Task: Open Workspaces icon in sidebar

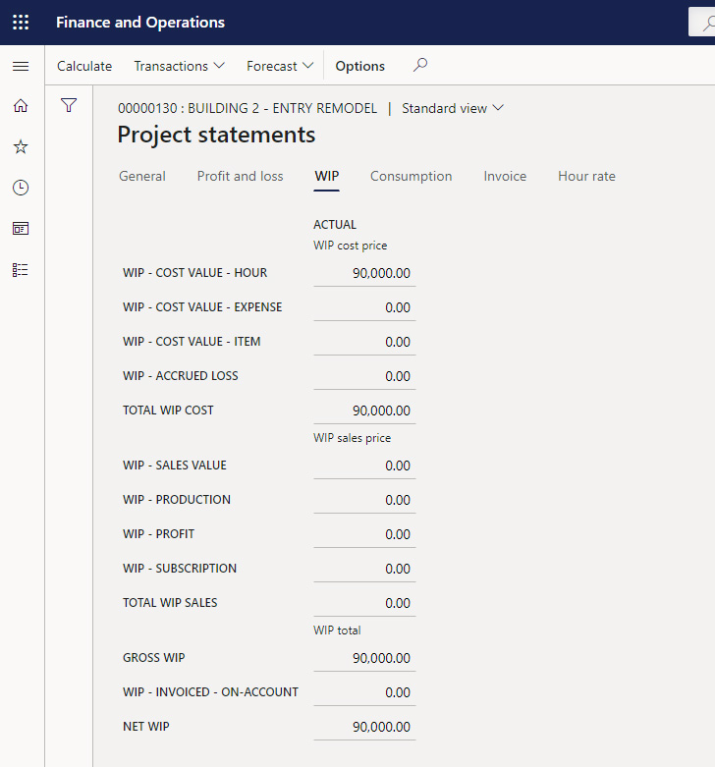Action: pyautogui.click(x=21, y=229)
